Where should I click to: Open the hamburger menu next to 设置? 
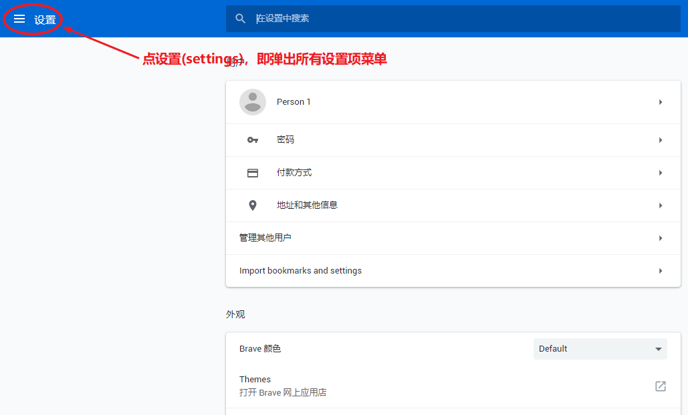point(19,19)
